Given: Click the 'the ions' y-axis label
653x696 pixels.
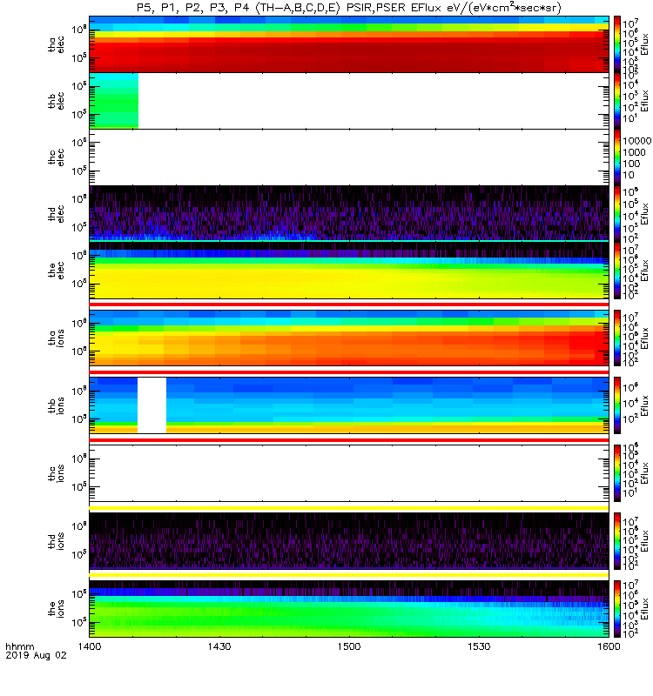Looking at the screenshot, I should coord(57,608).
